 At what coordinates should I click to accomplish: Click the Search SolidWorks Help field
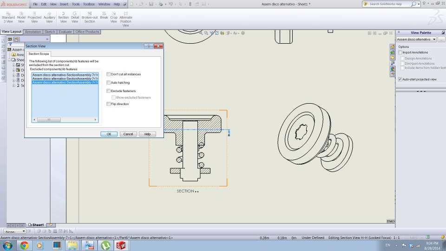point(389,4)
